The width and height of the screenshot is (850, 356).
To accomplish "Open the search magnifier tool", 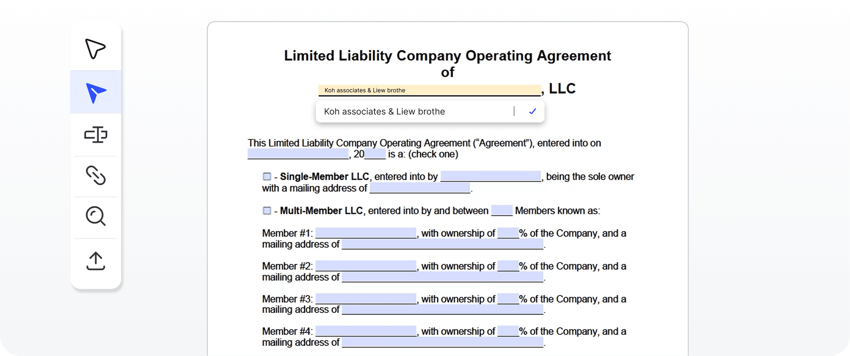I will coord(96,216).
